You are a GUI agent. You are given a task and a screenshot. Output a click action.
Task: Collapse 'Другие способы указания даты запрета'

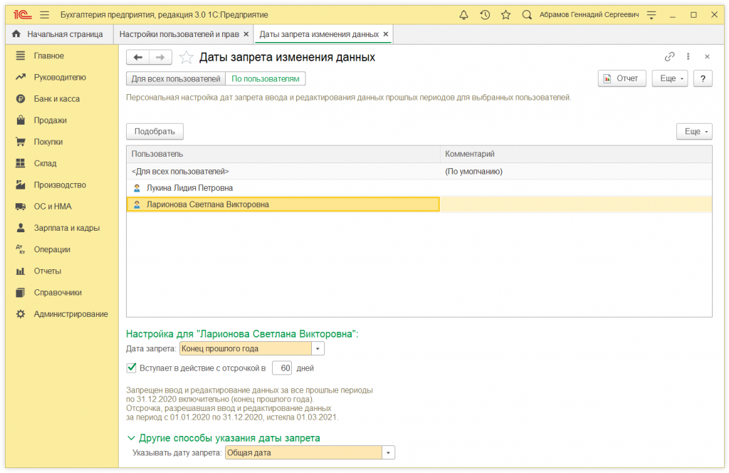(x=131, y=438)
